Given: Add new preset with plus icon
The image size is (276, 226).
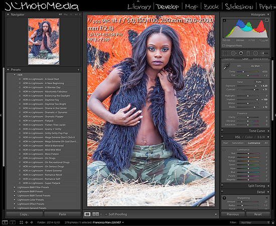Looking at the screenshot, I should pos(78,70).
